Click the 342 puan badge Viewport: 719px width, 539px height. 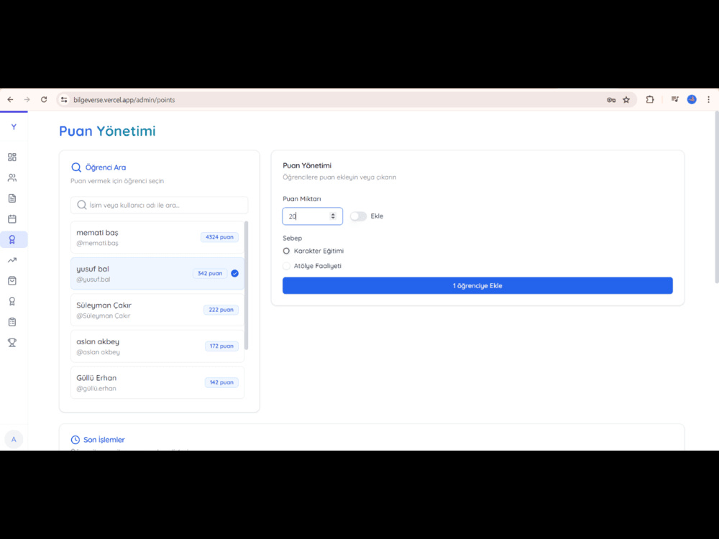click(x=209, y=274)
